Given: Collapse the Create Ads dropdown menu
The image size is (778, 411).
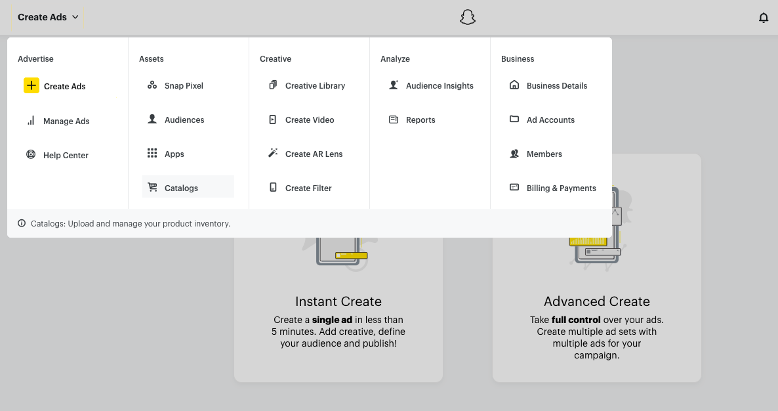Looking at the screenshot, I should point(48,17).
